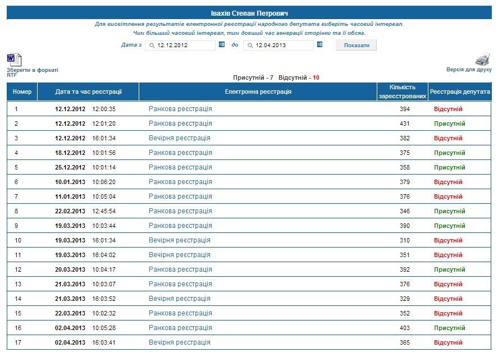Click magnifier icon in end date field
This screenshot has height=357, width=498.
(x=250, y=45)
